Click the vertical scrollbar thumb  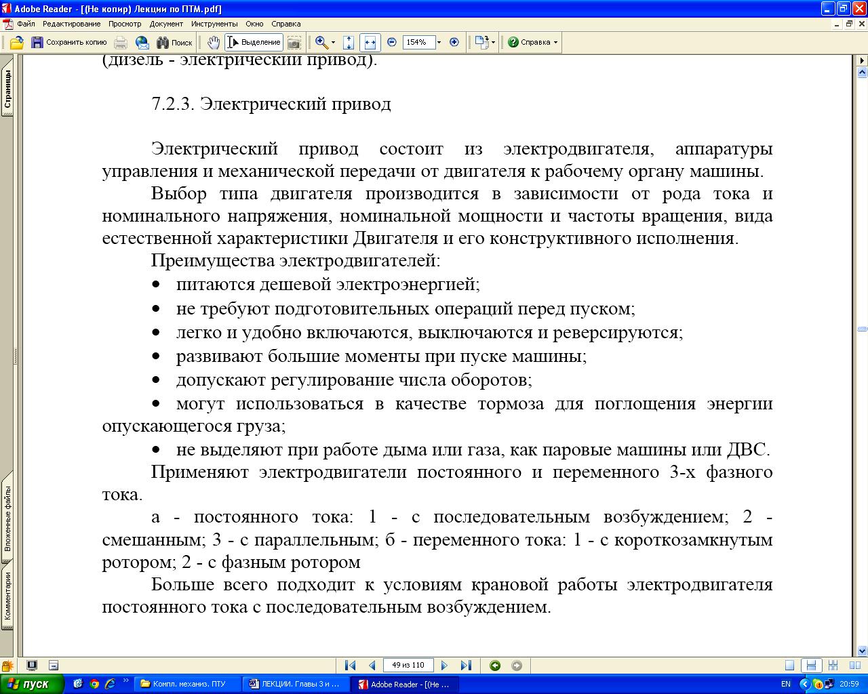click(x=862, y=329)
